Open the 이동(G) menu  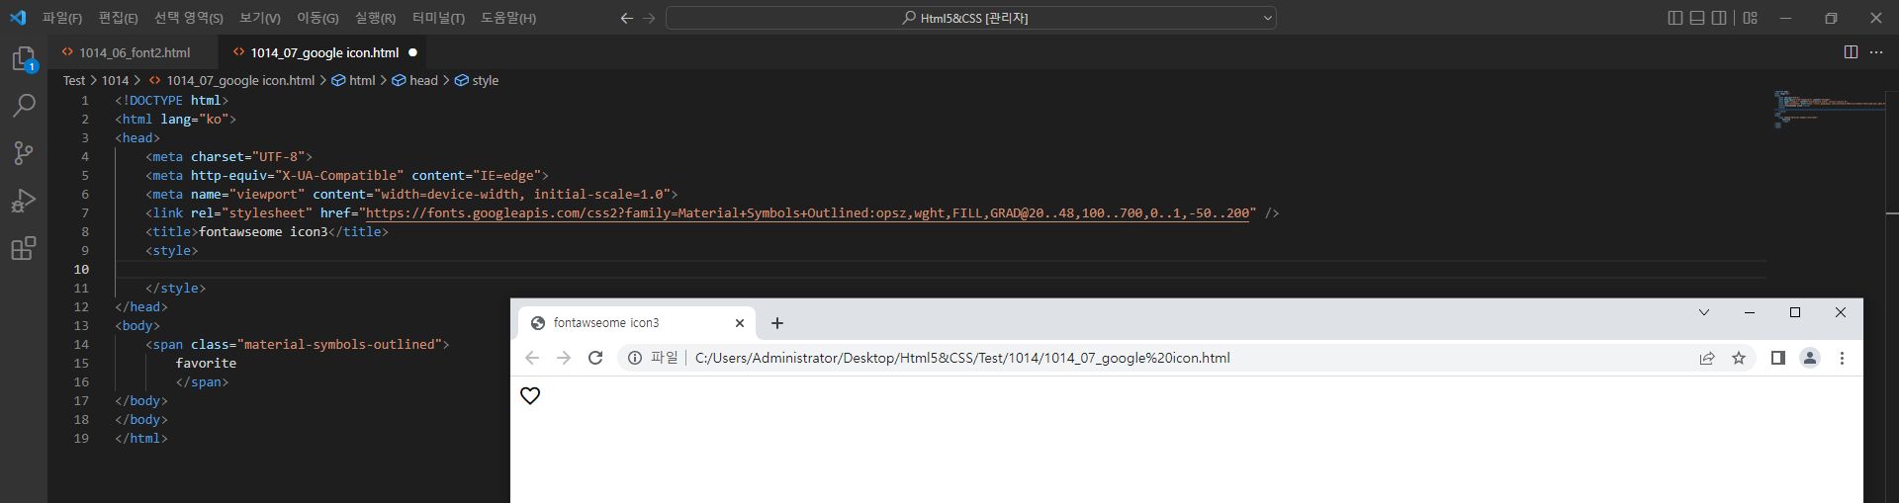(x=317, y=18)
